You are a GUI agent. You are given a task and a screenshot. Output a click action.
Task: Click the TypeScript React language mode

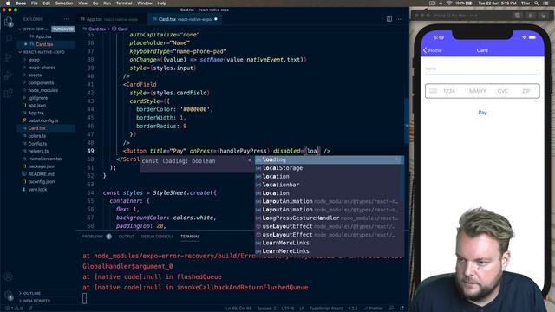point(326,309)
